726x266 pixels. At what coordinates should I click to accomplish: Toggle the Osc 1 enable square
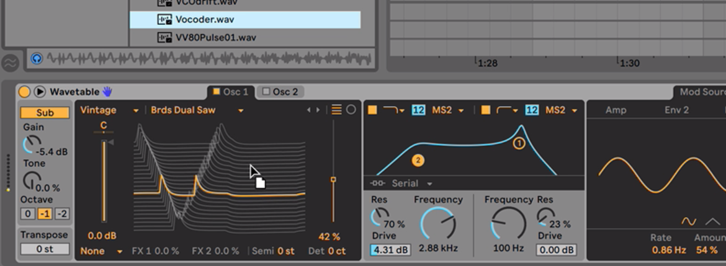(216, 92)
